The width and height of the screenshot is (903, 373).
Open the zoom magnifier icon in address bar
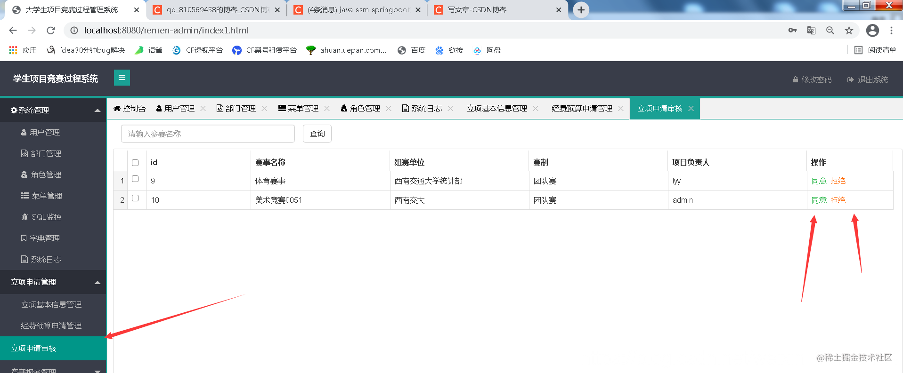pos(830,30)
